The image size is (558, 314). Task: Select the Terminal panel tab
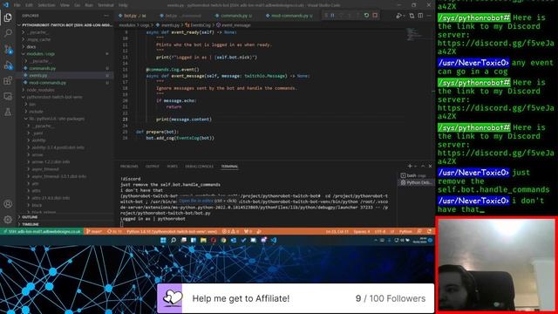click(229, 167)
